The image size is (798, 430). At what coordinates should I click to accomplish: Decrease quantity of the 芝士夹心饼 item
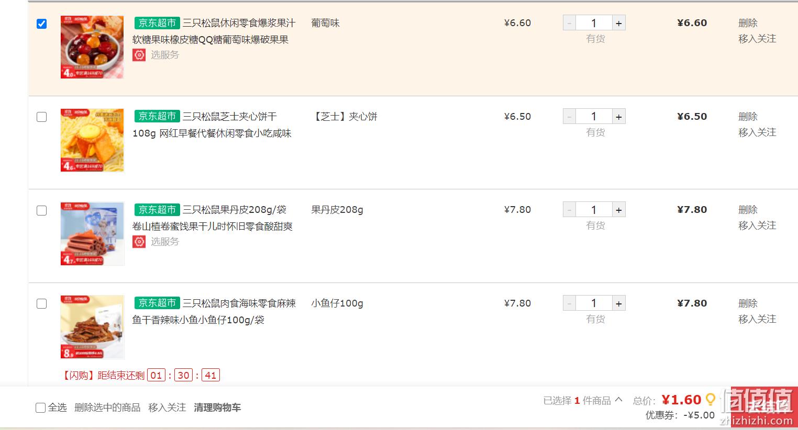[x=570, y=117]
